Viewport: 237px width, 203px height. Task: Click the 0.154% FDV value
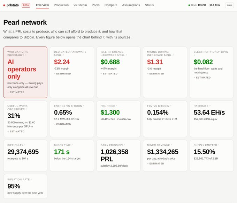pyautogui.click(x=158, y=113)
